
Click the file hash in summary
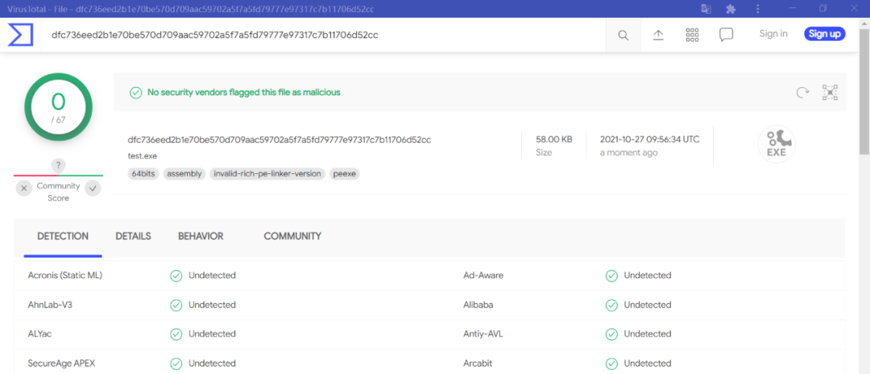pyautogui.click(x=279, y=139)
